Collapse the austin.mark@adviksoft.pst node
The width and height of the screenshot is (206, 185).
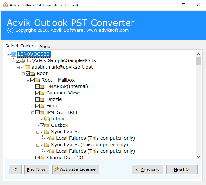[x=18, y=68]
